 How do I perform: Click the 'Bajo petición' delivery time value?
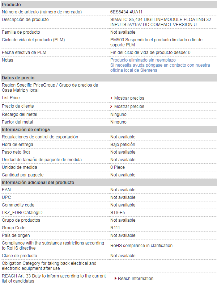(123, 144)
